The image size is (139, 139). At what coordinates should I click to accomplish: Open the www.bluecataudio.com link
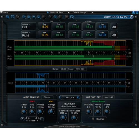pyautogui.click(x=69, y=126)
